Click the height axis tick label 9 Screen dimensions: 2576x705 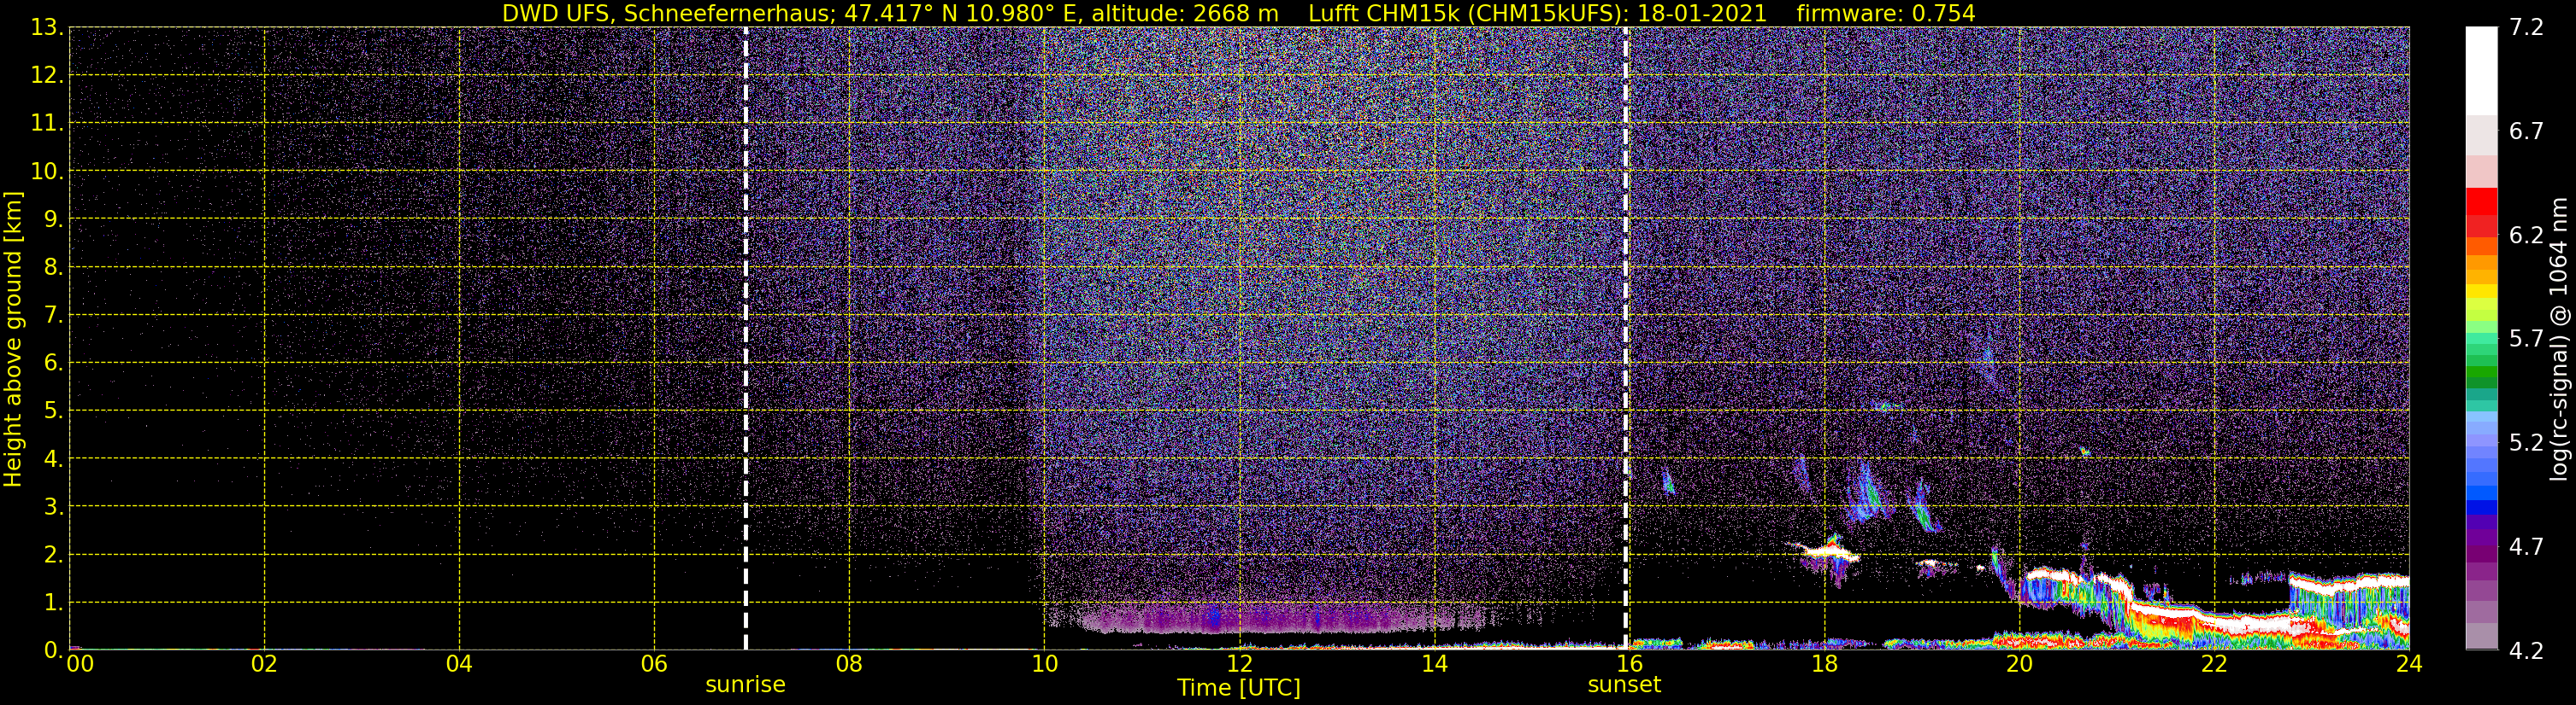[52, 218]
